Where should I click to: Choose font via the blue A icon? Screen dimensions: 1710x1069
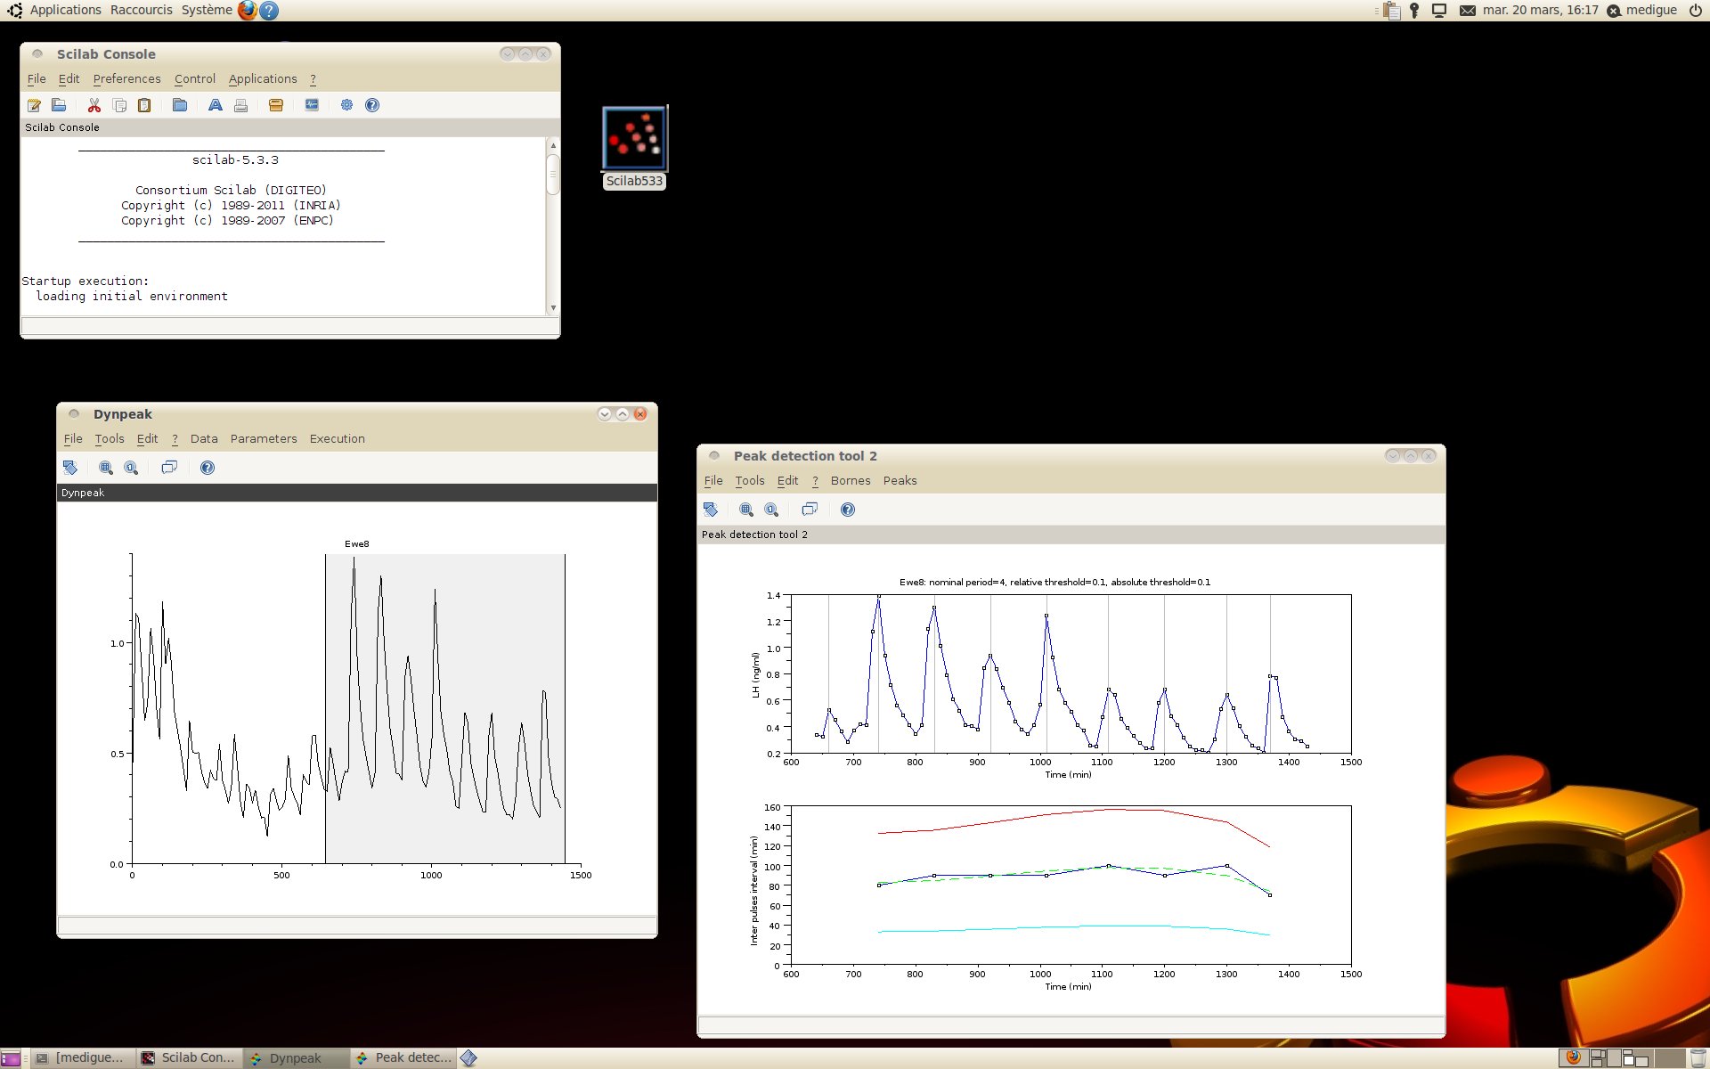pyautogui.click(x=216, y=105)
